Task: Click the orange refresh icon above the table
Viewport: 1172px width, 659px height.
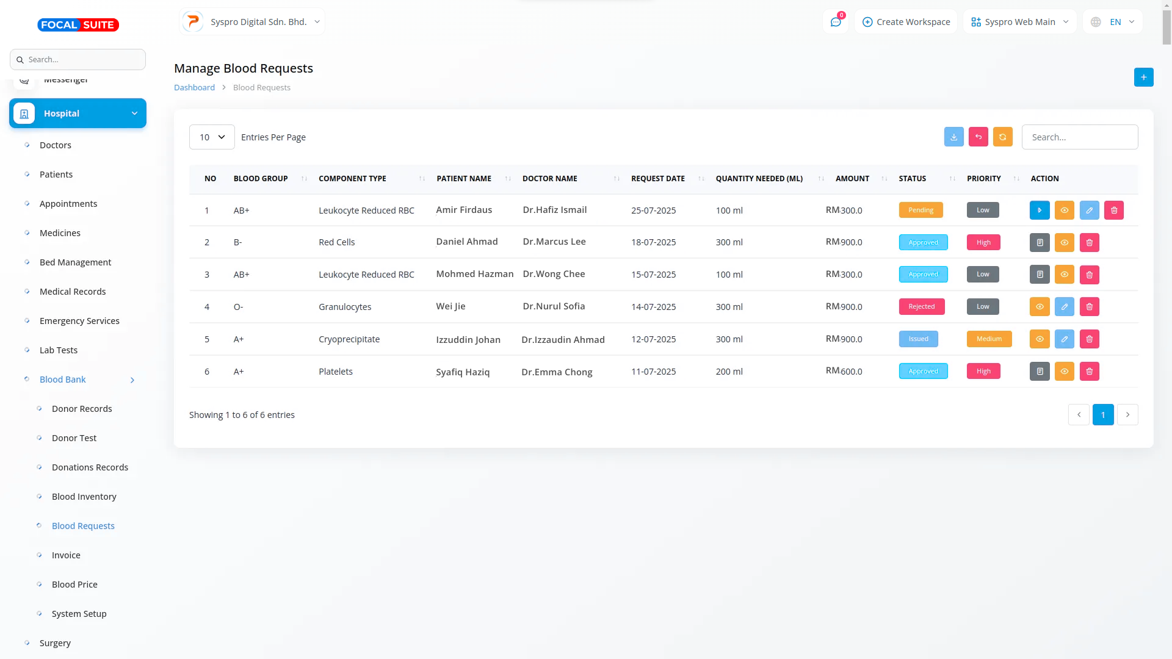Action: [1002, 137]
